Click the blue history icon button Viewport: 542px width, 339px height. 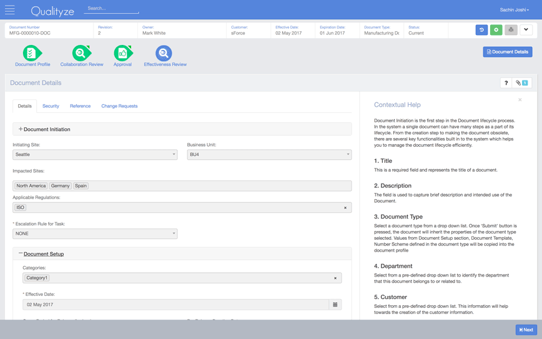pyautogui.click(x=481, y=30)
